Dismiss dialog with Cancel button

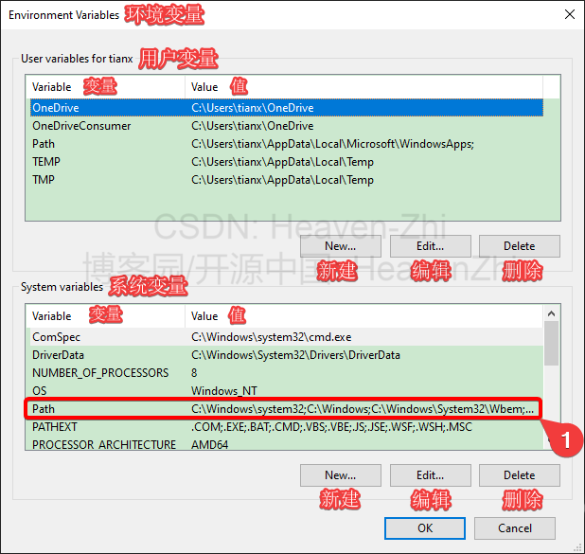(515, 528)
